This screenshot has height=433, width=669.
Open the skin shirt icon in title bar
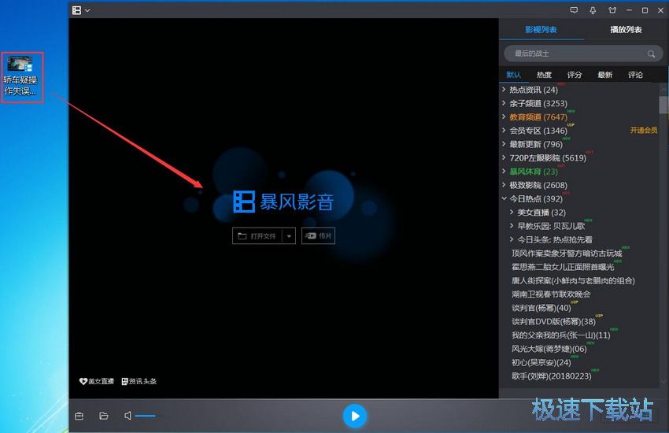coord(612,10)
